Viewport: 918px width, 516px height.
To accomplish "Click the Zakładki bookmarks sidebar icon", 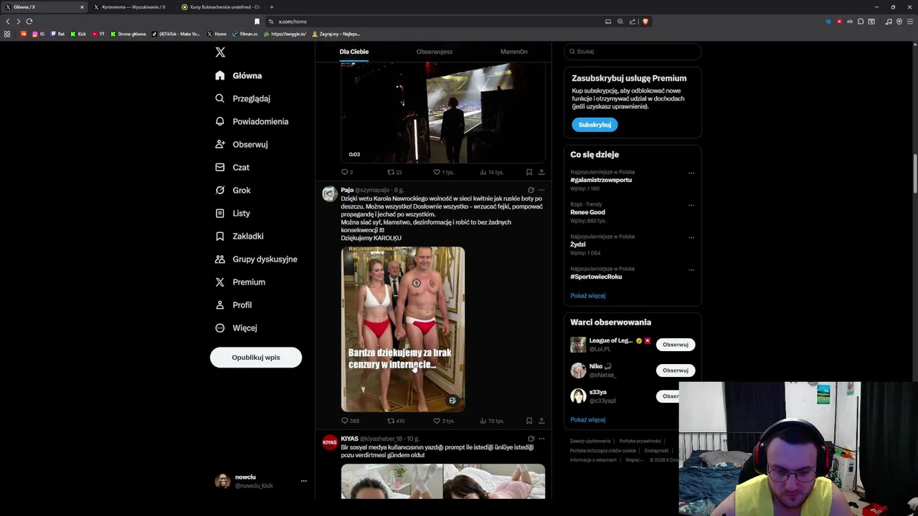I will [220, 236].
